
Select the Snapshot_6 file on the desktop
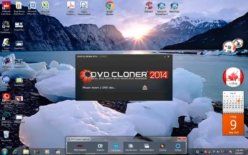click(19, 119)
